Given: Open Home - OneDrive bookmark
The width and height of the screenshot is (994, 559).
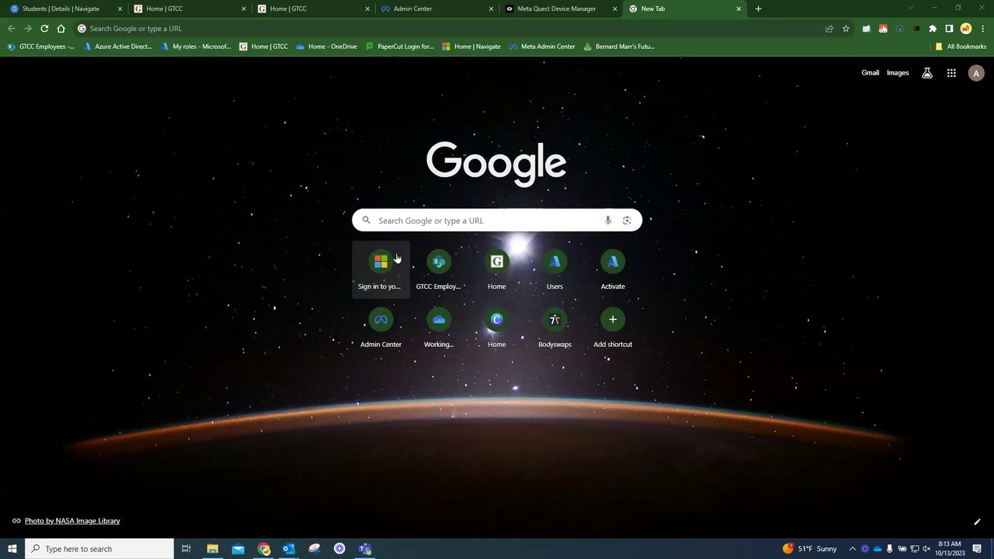Looking at the screenshot, I should click(x=327, y=47).
